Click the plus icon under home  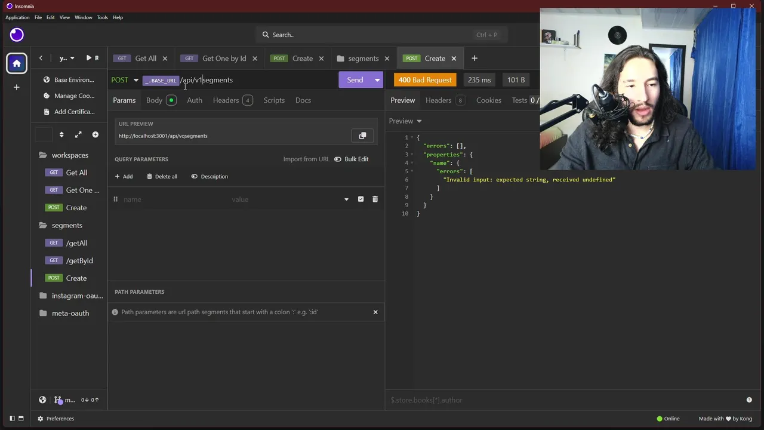[17, 87]
